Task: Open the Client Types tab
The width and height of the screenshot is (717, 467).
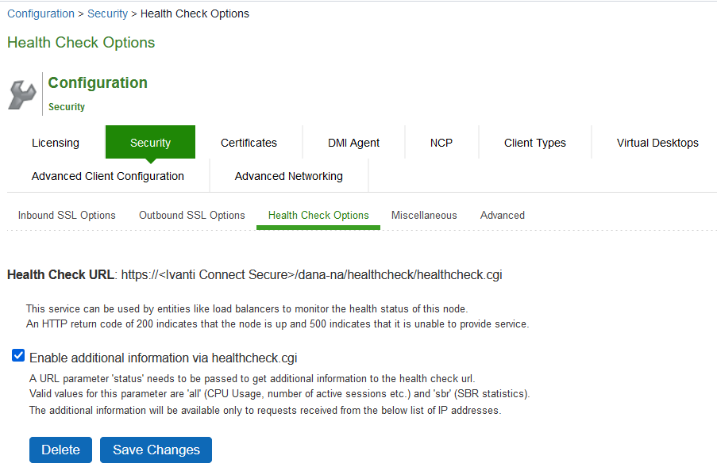Action: coord(534,143)
